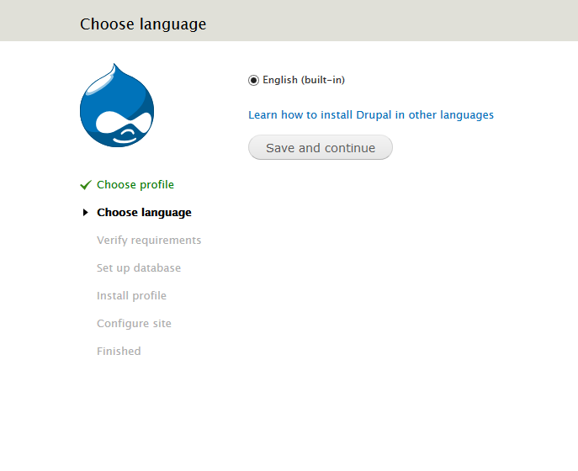Click the green checkmark beside Choose profile
Image resolution: width=578 pixels, height=471 pixels.
pyautogui.click(x=86, y=185)
